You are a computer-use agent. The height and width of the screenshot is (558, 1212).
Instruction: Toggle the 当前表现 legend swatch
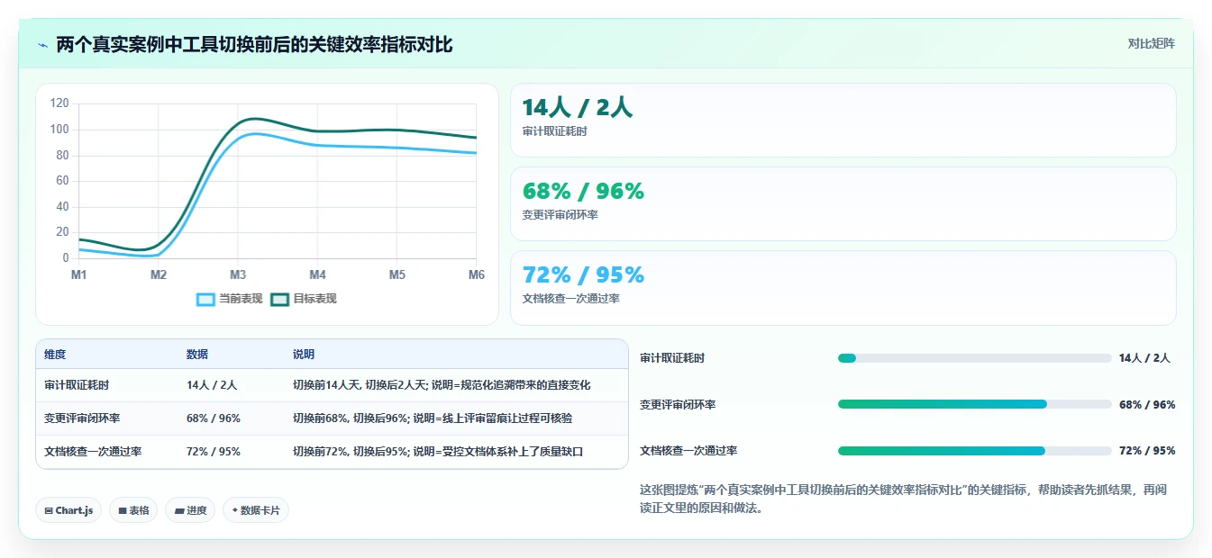(x=205, y=299)
